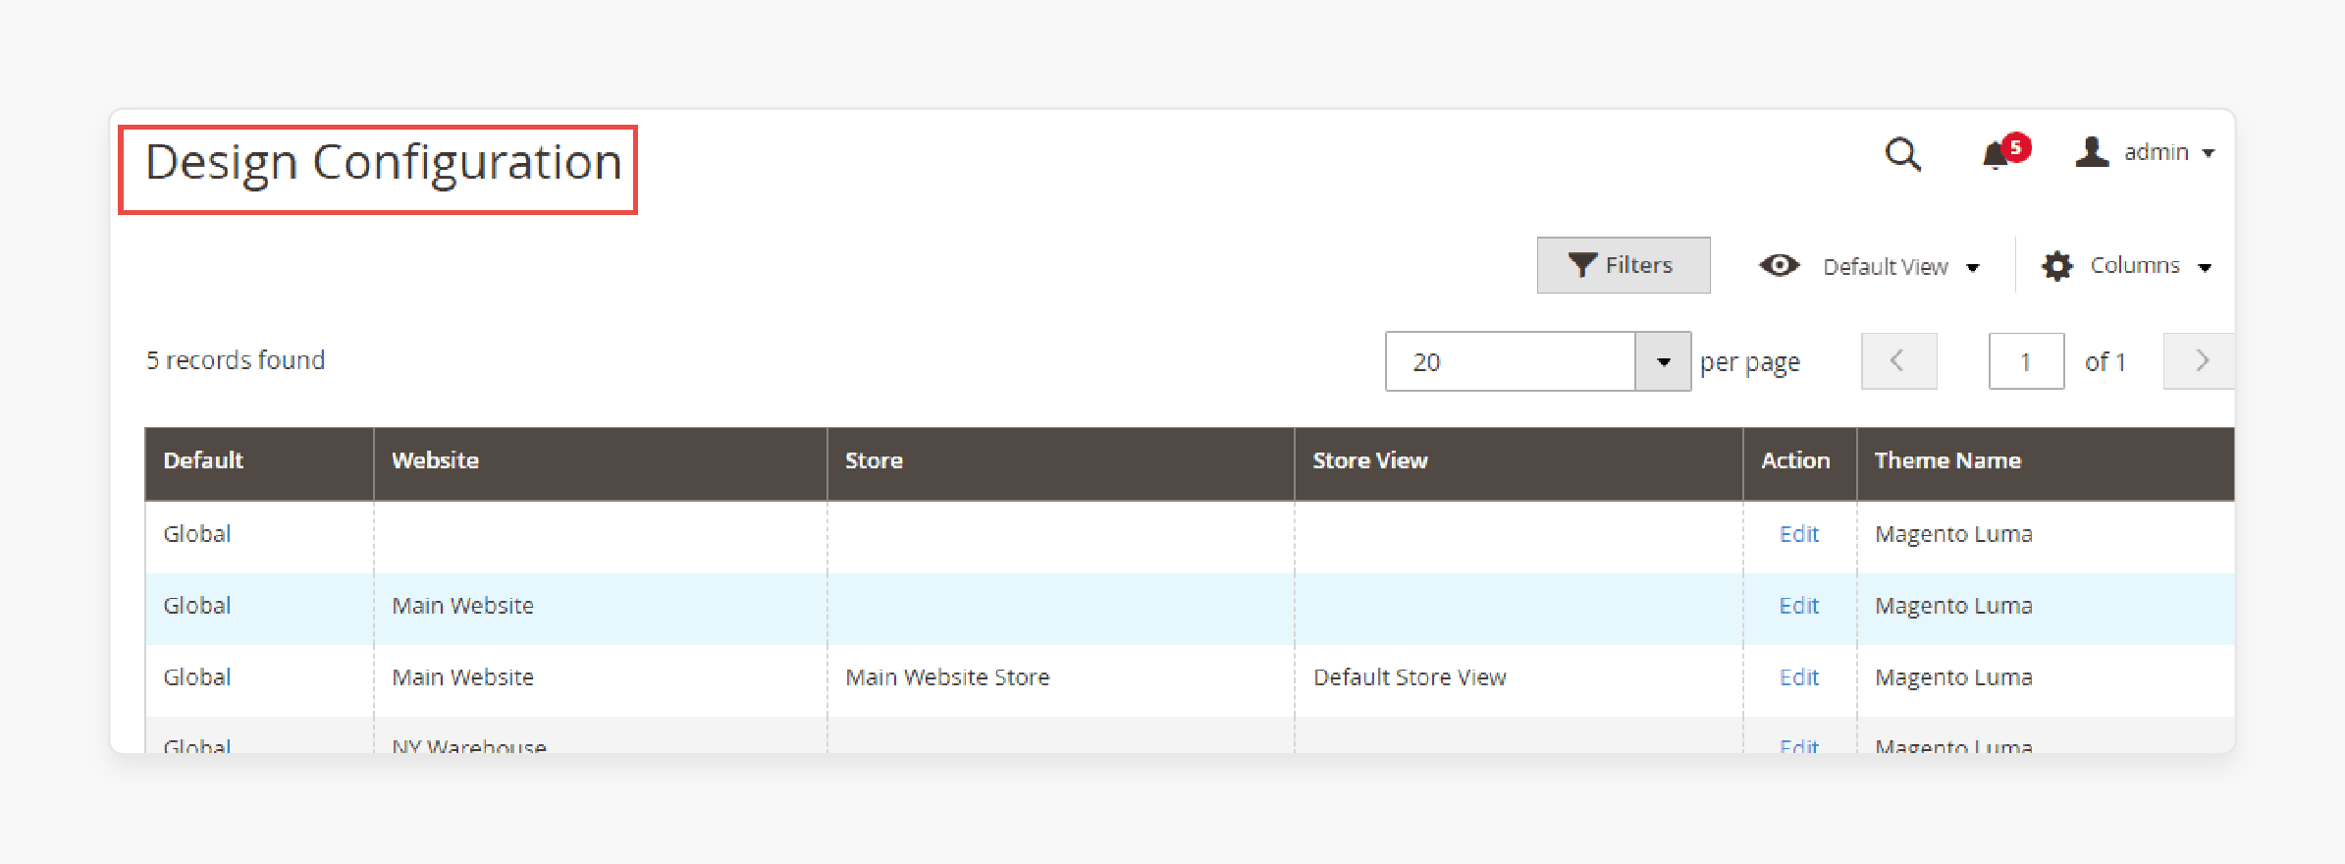This screenshot has width=2345, height=864.
Task: Click the eye icon beside Default View
Action: click(x=1779, y=265)
